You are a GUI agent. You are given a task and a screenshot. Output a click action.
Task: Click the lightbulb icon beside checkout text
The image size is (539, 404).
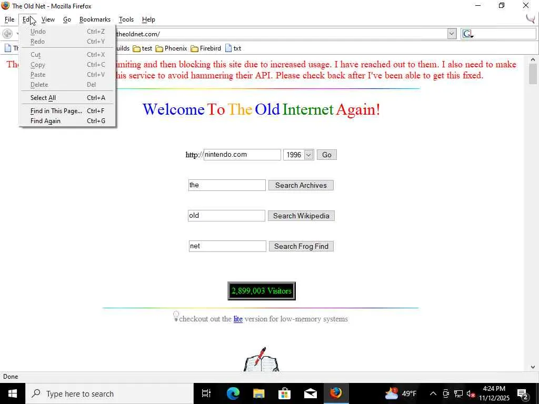(176, 316)
